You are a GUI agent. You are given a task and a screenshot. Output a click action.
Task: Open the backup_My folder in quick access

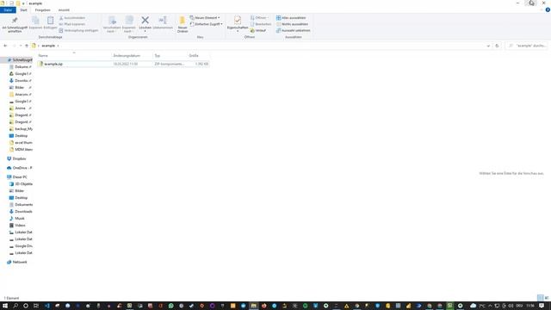[21, 129]
